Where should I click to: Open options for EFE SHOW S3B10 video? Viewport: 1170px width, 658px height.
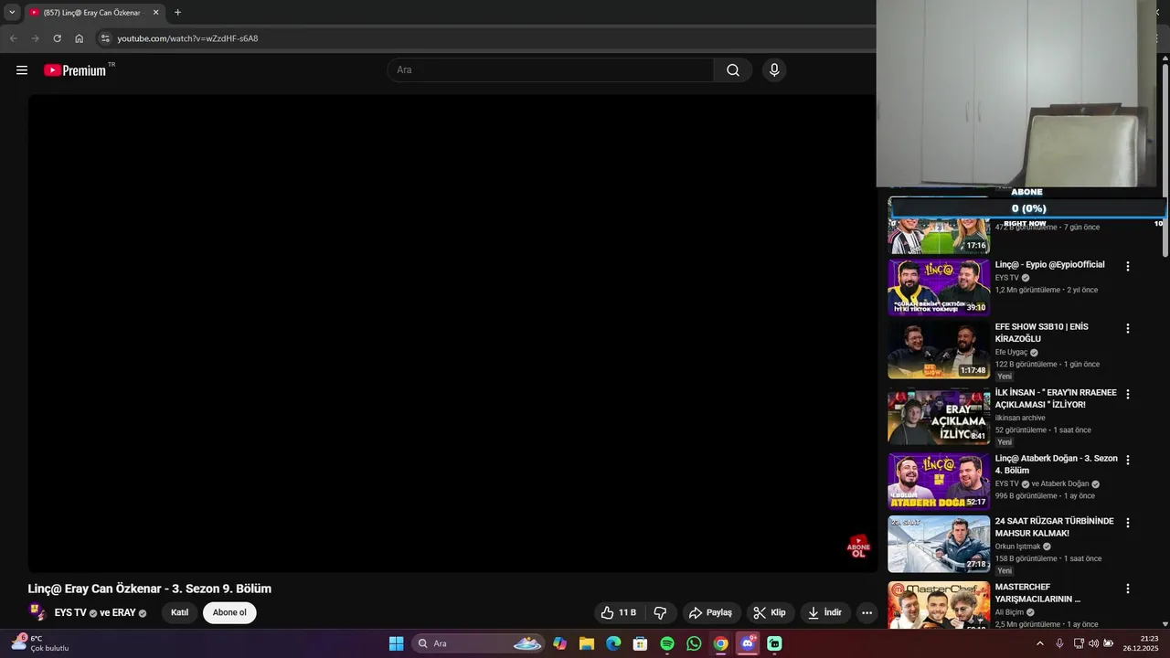click(x=1127, y=328)
